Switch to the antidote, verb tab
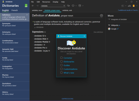This screenshot has width=139, height=101. [67, 10]
